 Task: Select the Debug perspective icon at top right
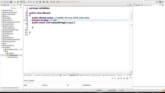[163, 2]
